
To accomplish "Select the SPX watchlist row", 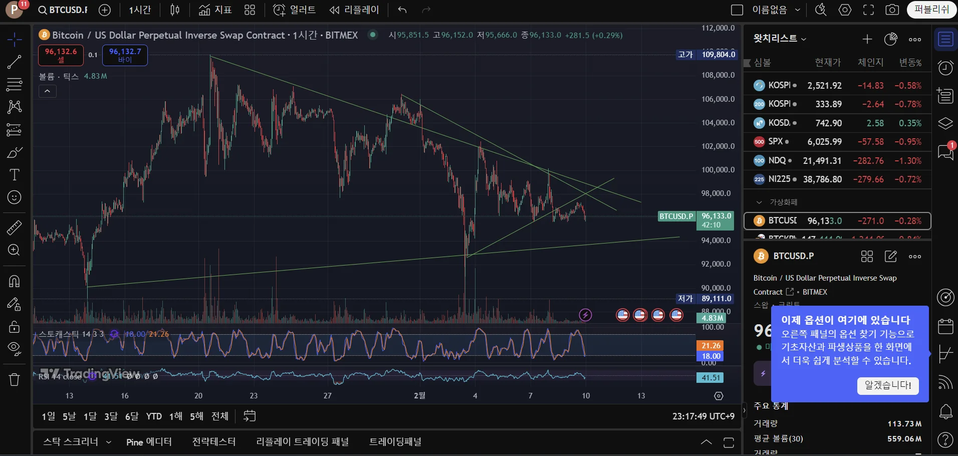I will point(837,142).
